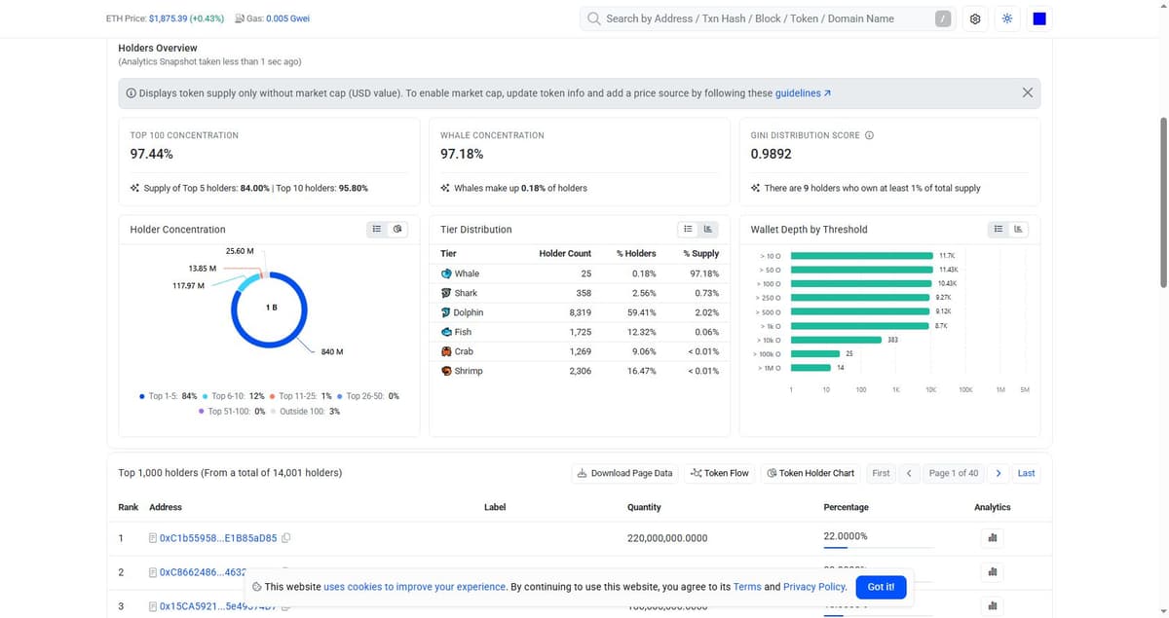1169x618 pixels.
Task: Click the blue profile square in header
Action: click(1039, 18)
